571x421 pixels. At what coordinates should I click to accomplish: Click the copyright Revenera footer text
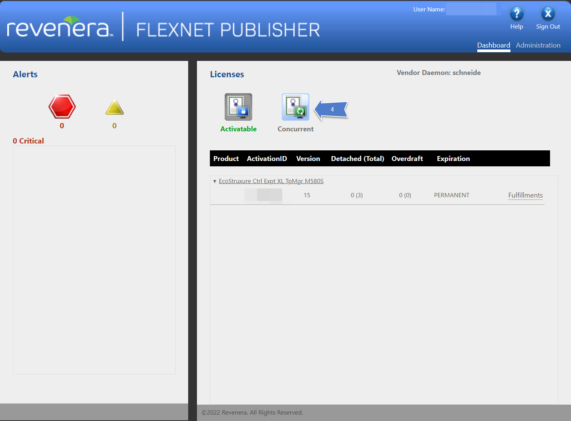pos(252,413)
